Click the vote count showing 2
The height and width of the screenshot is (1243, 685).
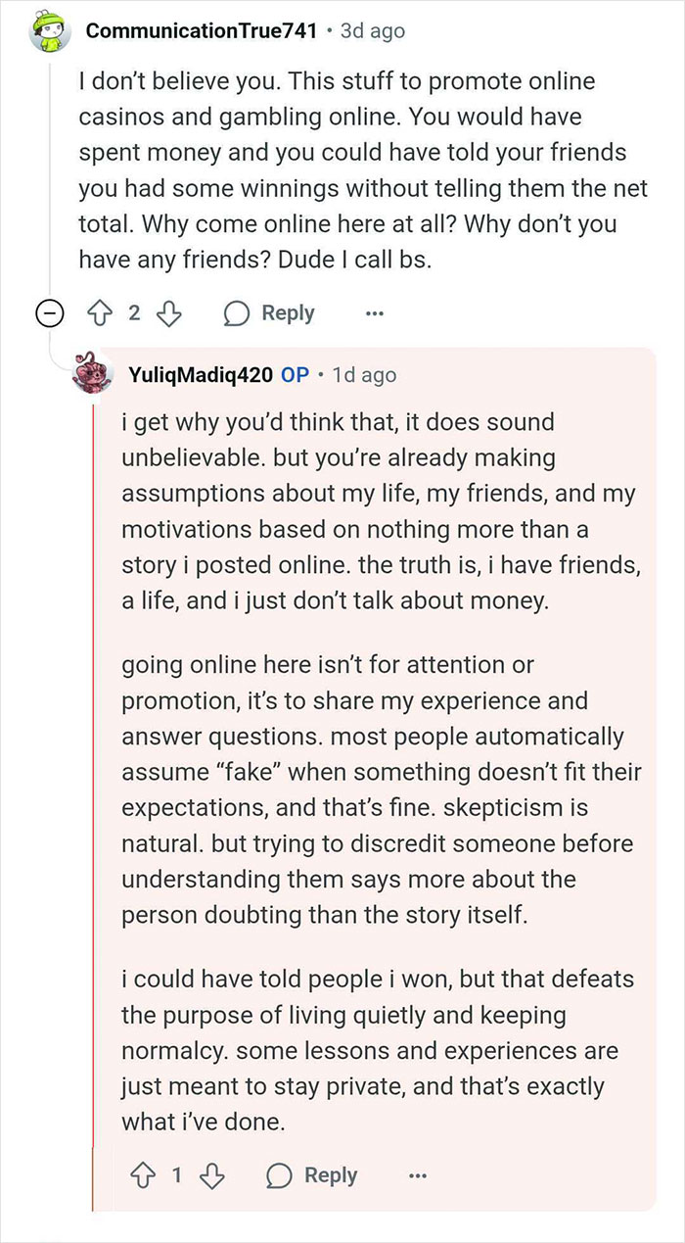[136, 312]
